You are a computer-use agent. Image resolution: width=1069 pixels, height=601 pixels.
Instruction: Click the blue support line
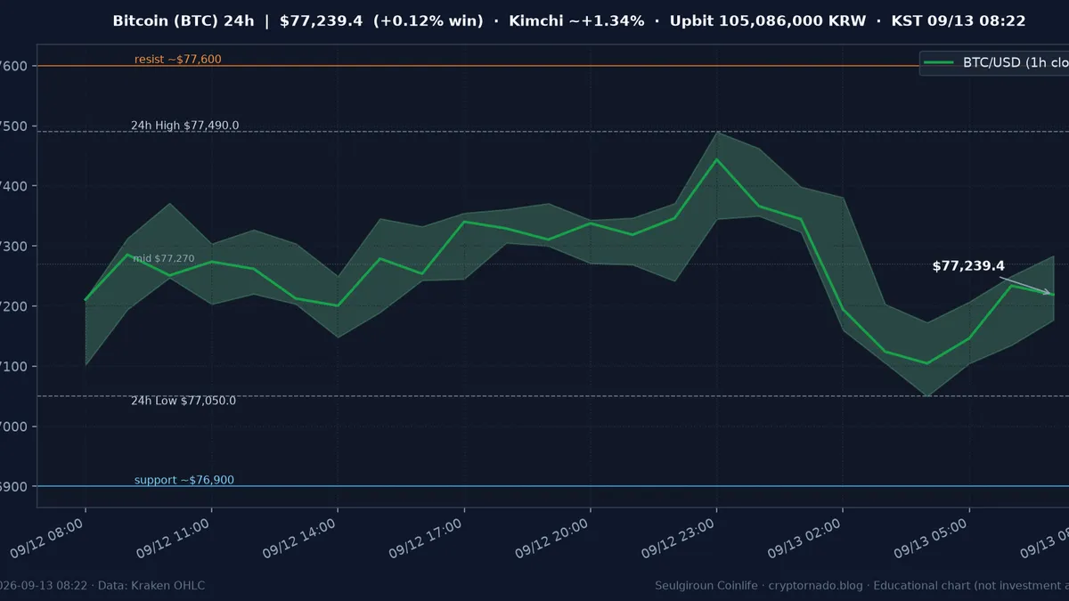coord(552,486)
